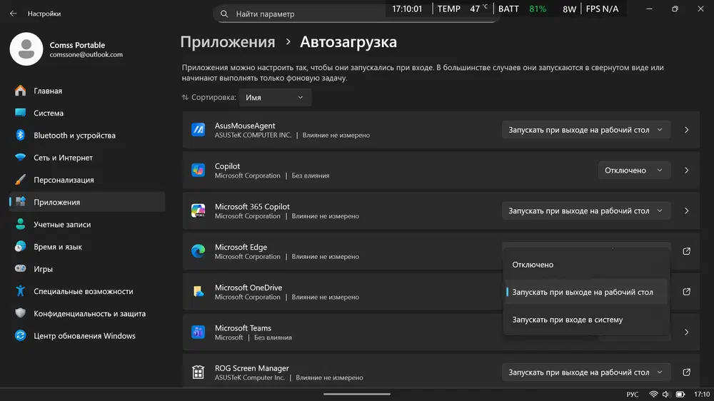Expand AsusMouseAgent details chevron

(686, 130)
